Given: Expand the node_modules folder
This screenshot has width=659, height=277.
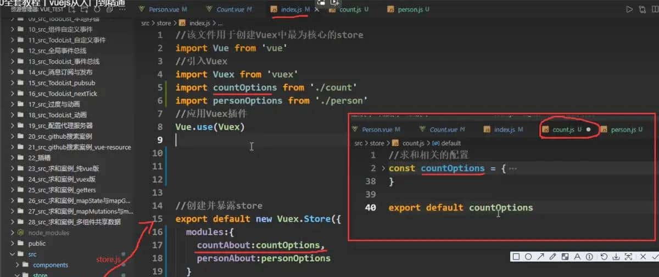Looking at the screenshot, I should [48, 233].
